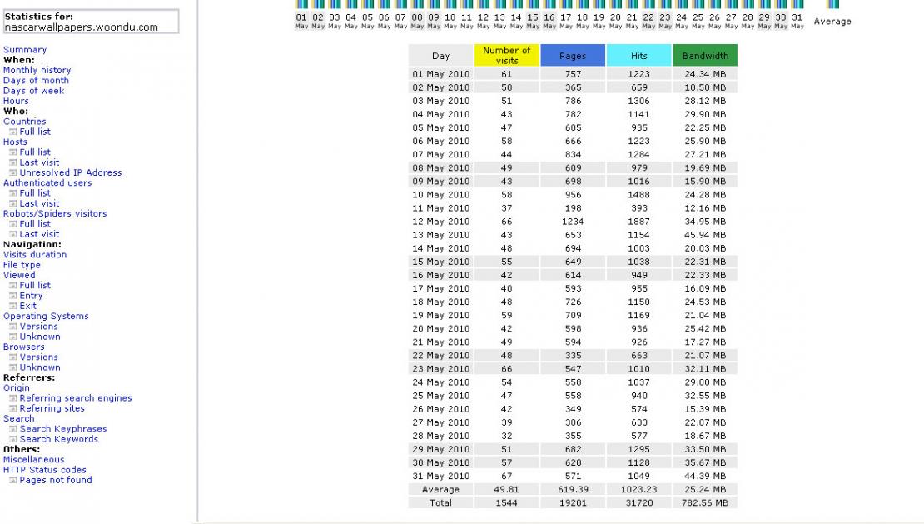Screen dimensions: 924x524
Task: Click the 1234 pages value
Action: pos(573,222)
